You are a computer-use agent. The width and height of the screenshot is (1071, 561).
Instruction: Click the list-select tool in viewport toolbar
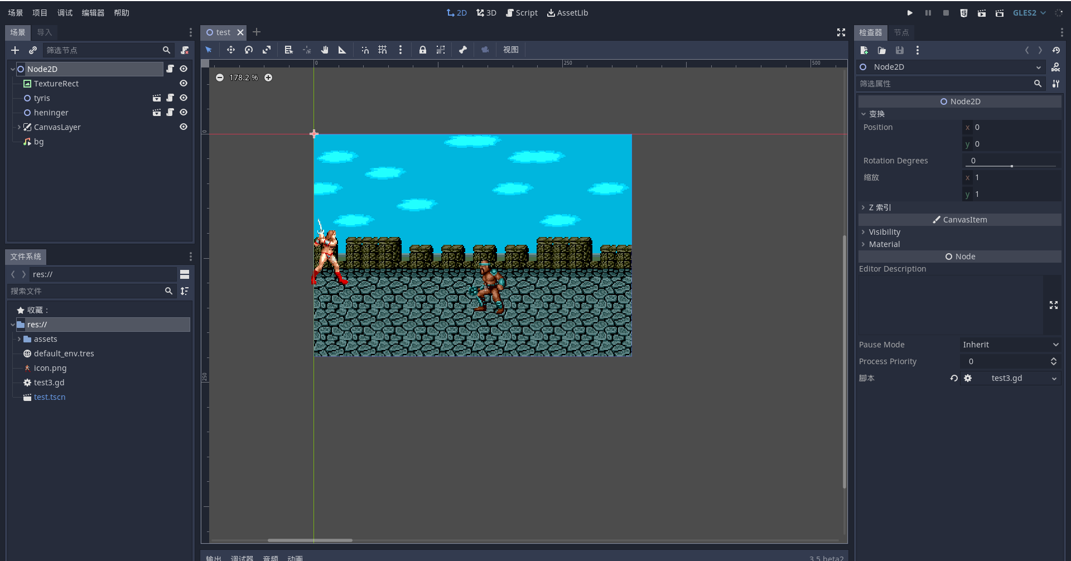coord(288,50)
